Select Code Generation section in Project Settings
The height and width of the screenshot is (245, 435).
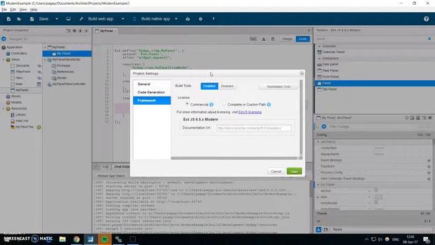(152, 93)
